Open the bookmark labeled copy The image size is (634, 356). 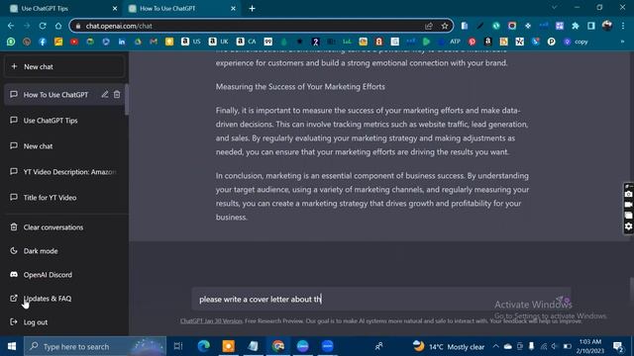pos(577,42)
